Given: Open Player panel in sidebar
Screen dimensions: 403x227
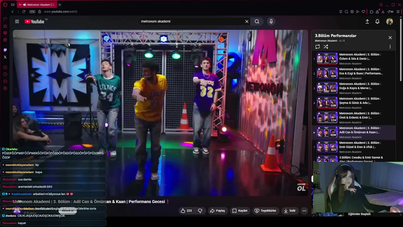Looking at the screenshot, I should coord(5,67).
